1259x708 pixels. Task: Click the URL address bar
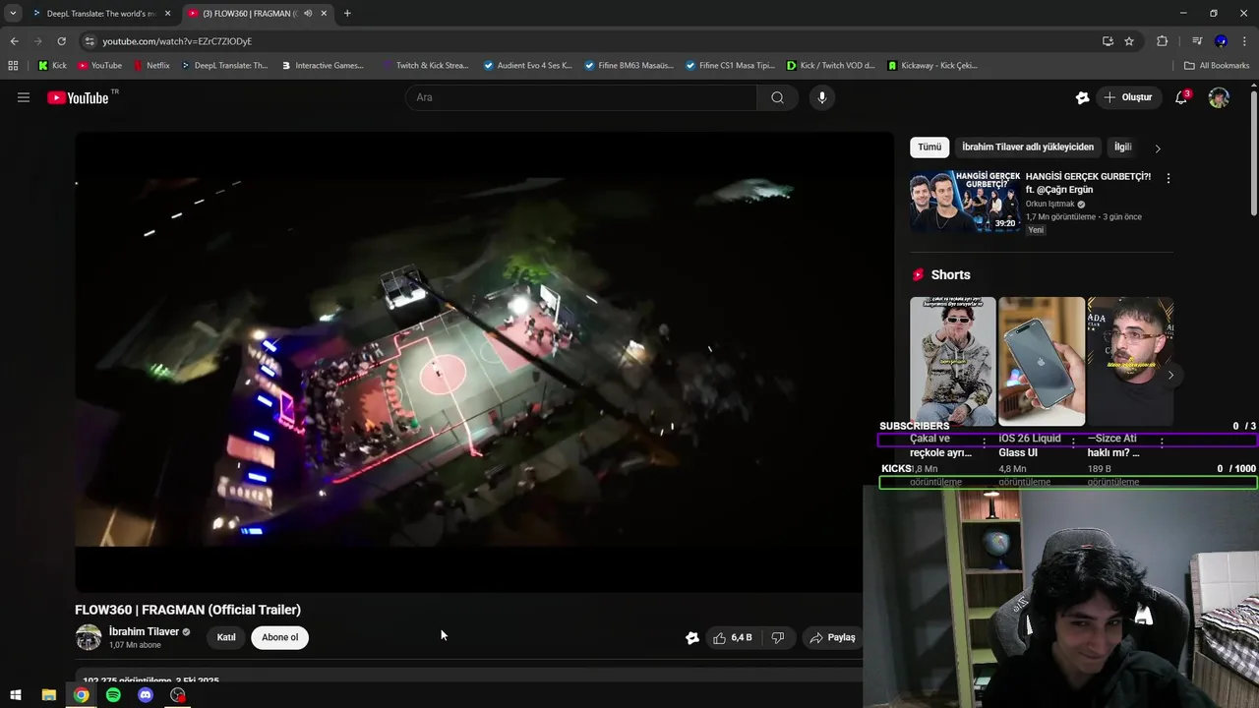pos(590,41)
